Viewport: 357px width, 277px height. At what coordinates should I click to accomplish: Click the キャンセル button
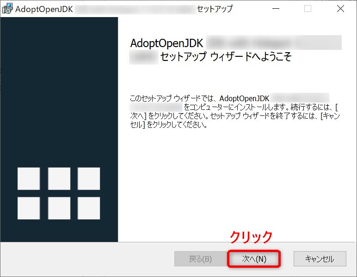coord(320,259)
